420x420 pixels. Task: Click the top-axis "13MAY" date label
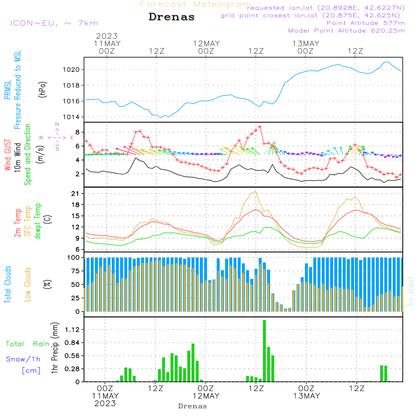[x=306, y=43]
